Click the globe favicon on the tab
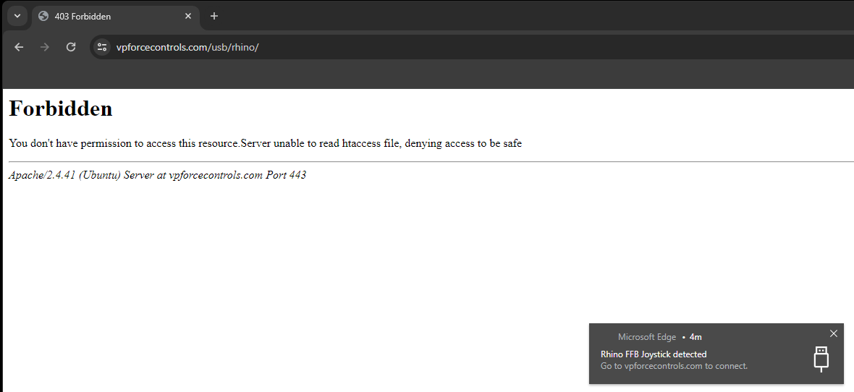854x392 pixels. tap(43, 17)
